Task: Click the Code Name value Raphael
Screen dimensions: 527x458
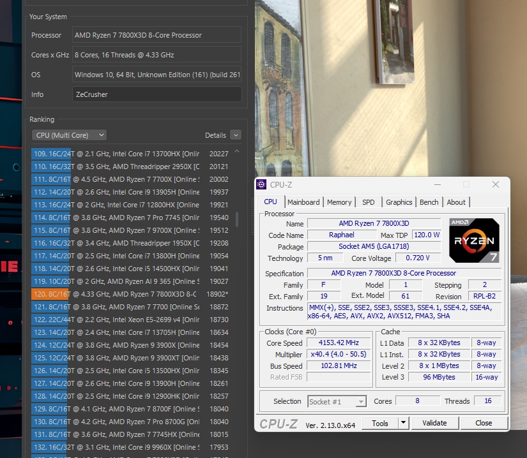Action: point(342,235)
